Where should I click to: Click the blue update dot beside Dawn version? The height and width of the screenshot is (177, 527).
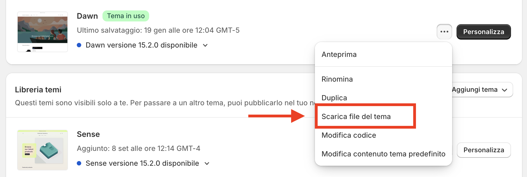(79, 45)
